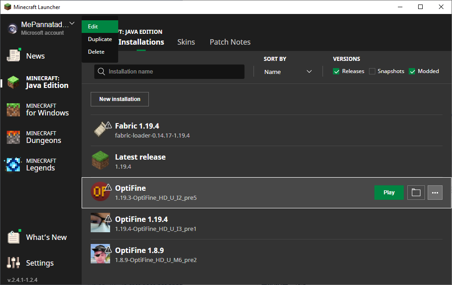This screenshot has width=452, height=285.
Task: Click the Fabric 1.19.4 installation icon
Action: tap(100, 129)
